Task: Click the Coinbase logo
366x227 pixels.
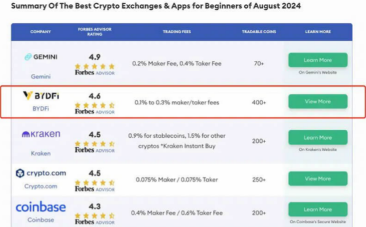Action: 41,207
